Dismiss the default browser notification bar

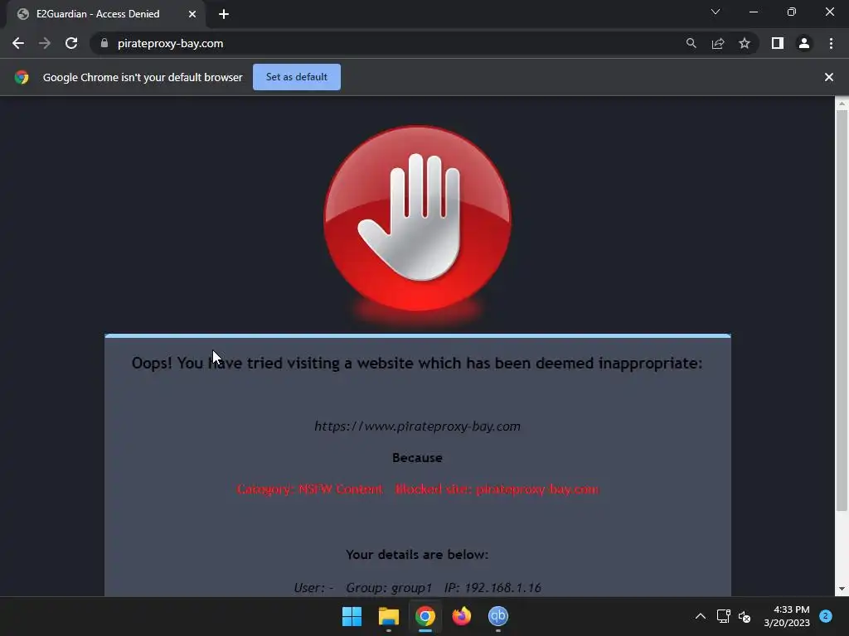point(829,77)
